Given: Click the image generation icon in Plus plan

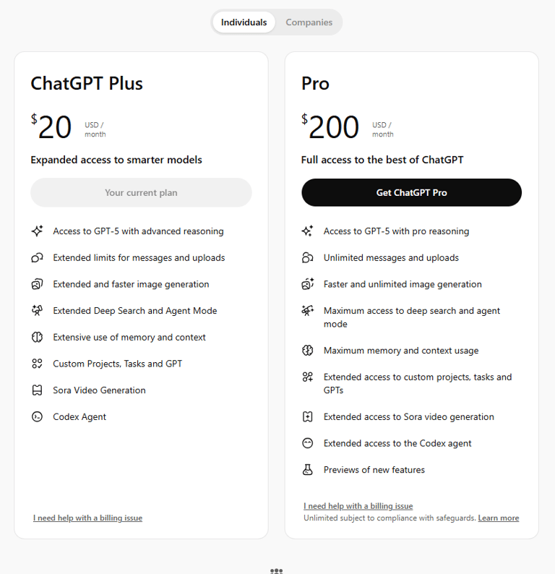Looking at the screenshot, I should (x=37, y=284).
